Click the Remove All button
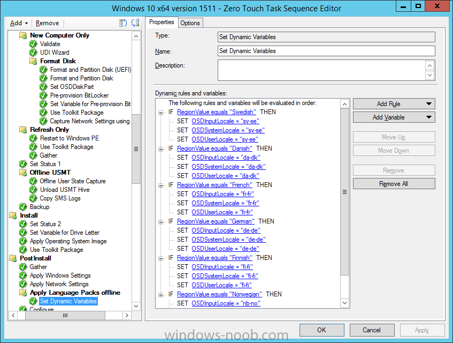This screenshot has height=343, width=453. pyautogui.click(x=394, y=184)
